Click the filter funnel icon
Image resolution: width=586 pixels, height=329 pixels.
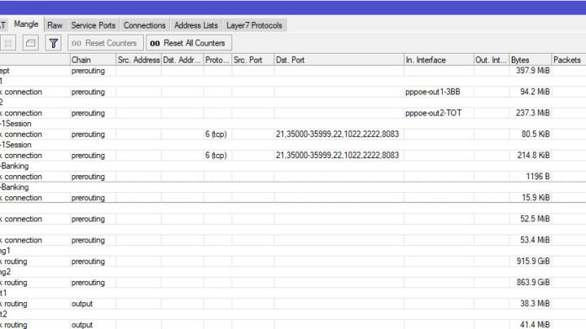53,42
